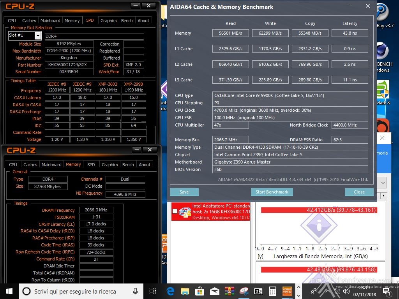Open 7-Zip from the taskbar
The height and width of the screenshot is (299, 399).
[x=258, y=291]
